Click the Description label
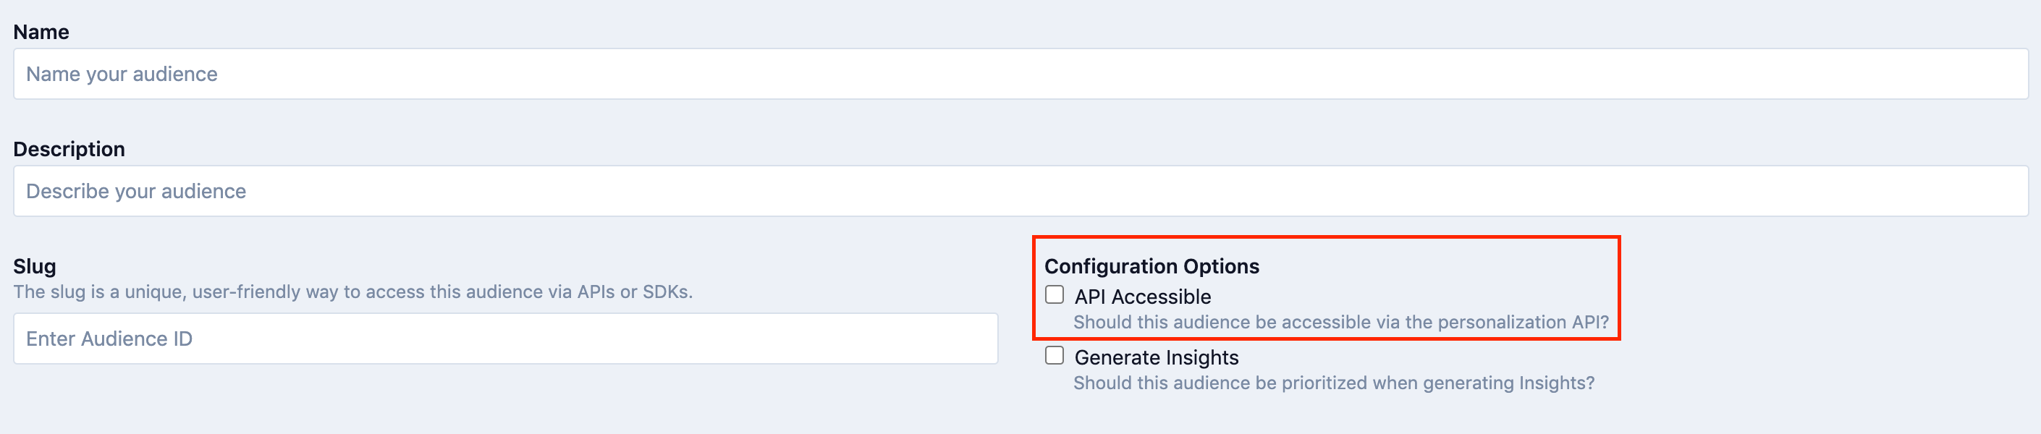 point(69,149)
